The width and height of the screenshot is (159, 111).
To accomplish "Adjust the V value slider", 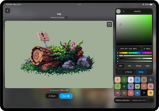I will click(136, 58).
